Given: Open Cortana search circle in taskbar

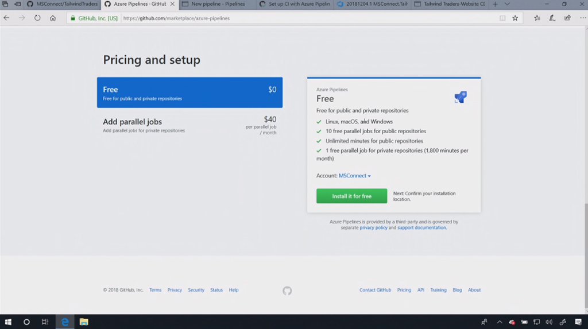Looking at the screenshot, I should point(26,322).
